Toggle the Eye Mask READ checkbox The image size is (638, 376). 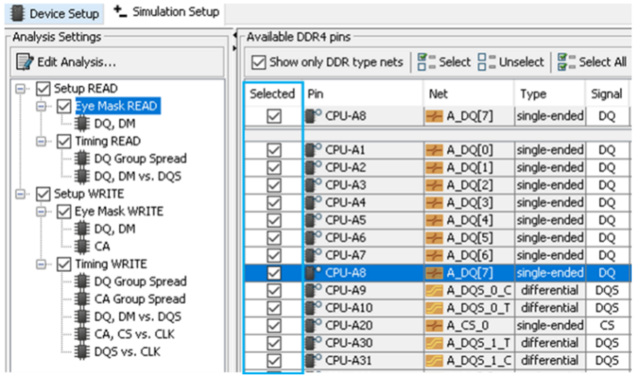pos(64,106)
